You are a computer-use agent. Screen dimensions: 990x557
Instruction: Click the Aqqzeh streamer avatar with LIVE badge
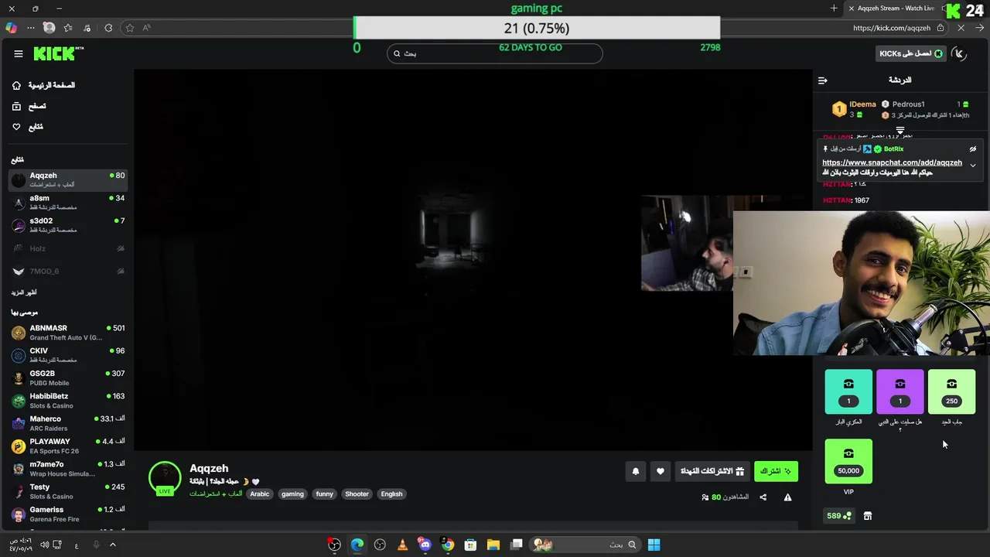pyautogui.click(x=165, y=478)
